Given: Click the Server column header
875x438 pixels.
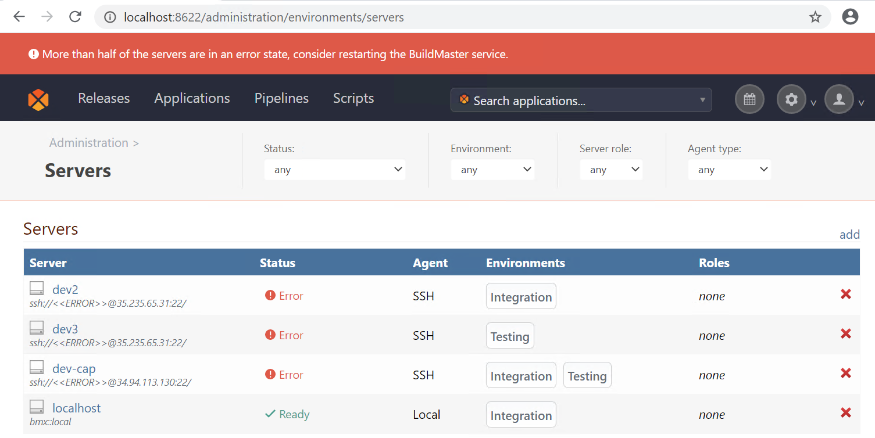Looking at the screenshot, I should tap(48, 263).
